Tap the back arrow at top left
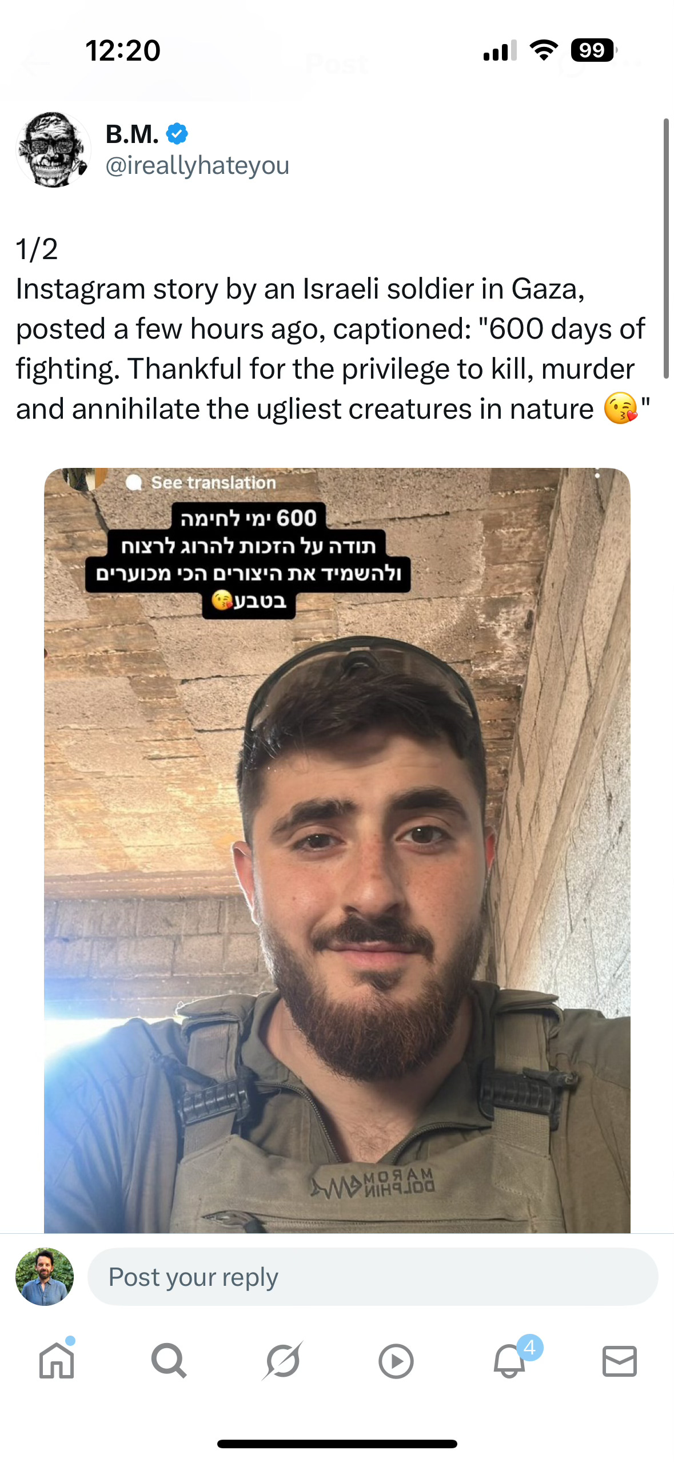The height and width of the screenshot is (1462, 674). coord(35,64)
